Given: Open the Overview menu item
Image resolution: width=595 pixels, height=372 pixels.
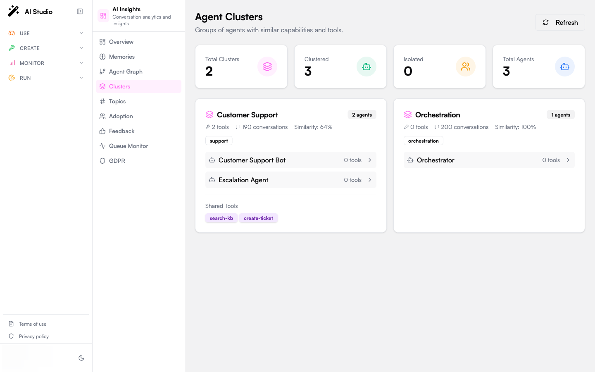Looking at the screenshot, I should [x=138, y=42].
